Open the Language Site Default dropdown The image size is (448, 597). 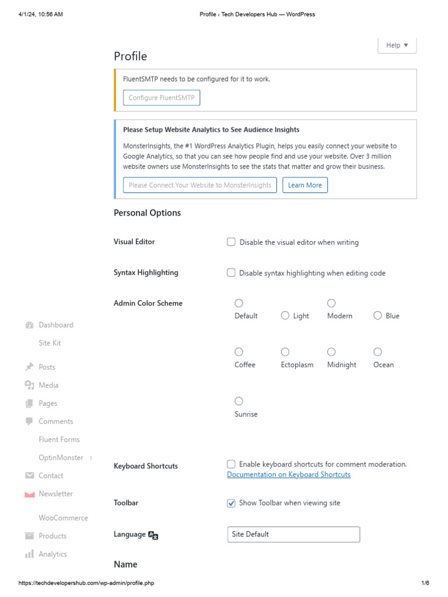[x=293, y=535]
